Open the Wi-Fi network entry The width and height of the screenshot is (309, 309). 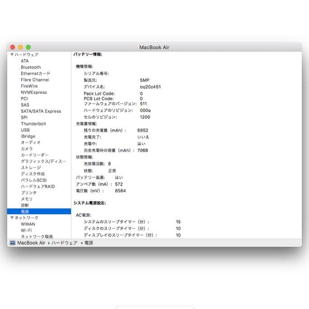pos(26,230)
